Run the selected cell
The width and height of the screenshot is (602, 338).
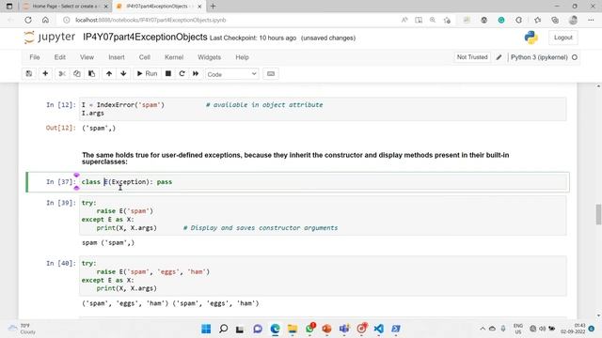pyautogui.click(x=147, y=73)
